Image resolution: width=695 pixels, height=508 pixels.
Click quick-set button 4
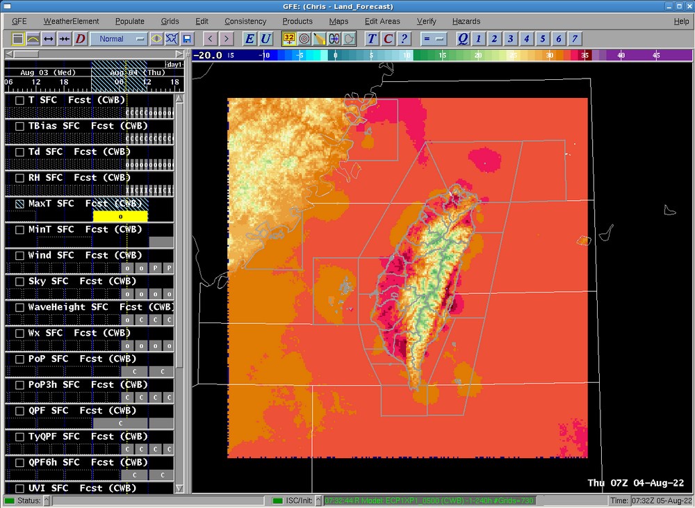(x=527, y=39)
